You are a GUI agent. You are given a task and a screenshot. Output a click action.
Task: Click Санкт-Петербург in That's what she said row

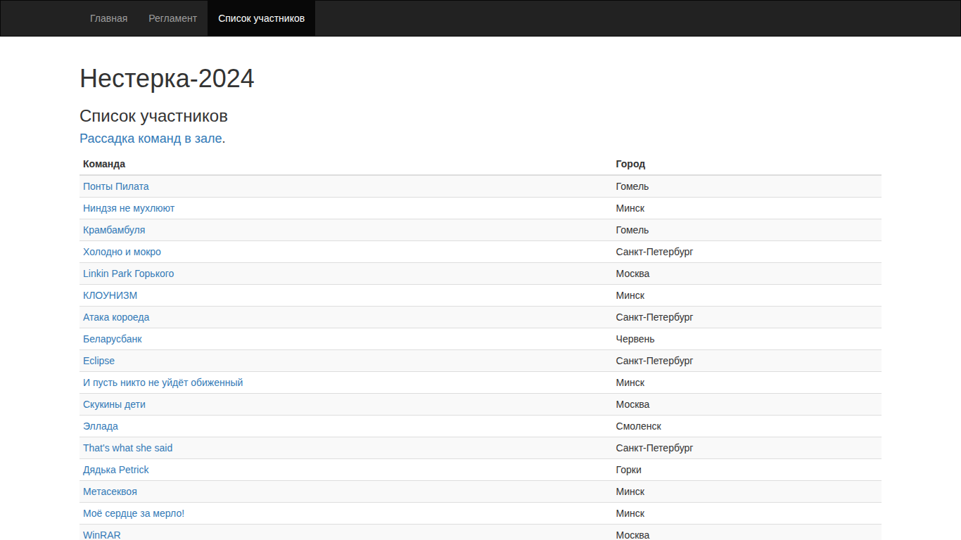click(654, 448)
